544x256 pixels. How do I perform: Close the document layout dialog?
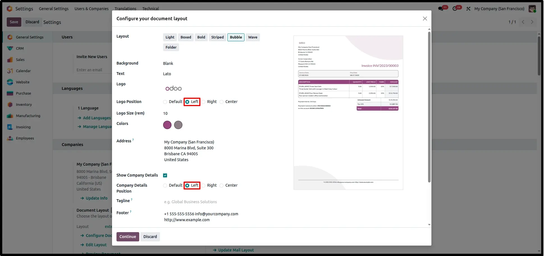tap(425, 19)
